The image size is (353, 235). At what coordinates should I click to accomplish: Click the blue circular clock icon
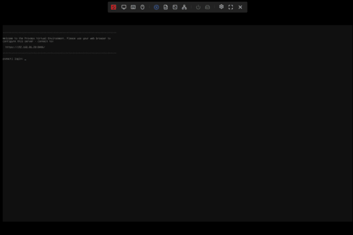click(x=156, y=7)
